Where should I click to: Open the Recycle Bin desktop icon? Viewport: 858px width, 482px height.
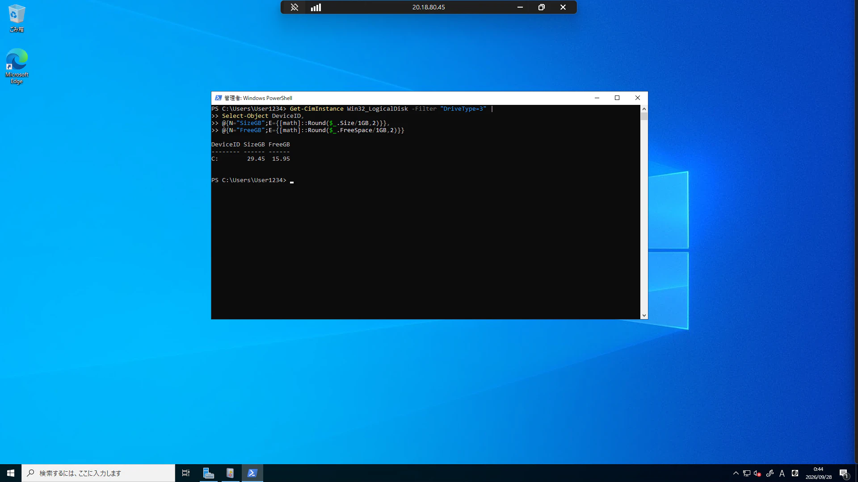coord(17,18)
